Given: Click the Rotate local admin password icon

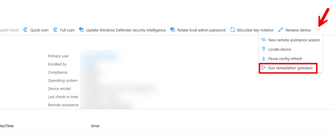Looking at the screenshot, I should click(x=173, y=30).
